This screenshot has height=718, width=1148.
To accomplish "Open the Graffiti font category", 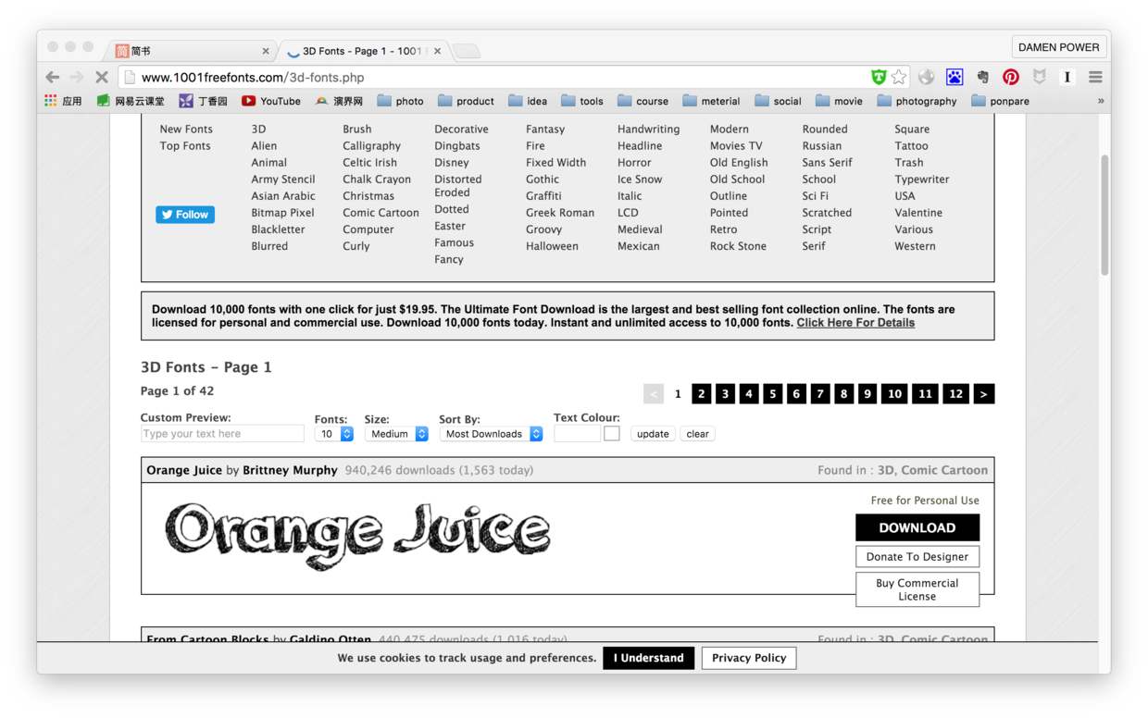I will [543, 196].
